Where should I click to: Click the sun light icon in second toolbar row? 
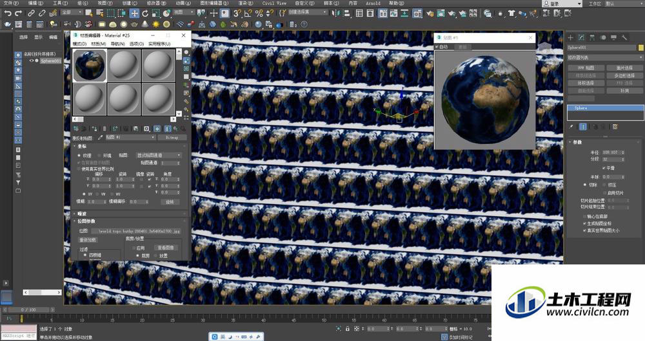155,24
